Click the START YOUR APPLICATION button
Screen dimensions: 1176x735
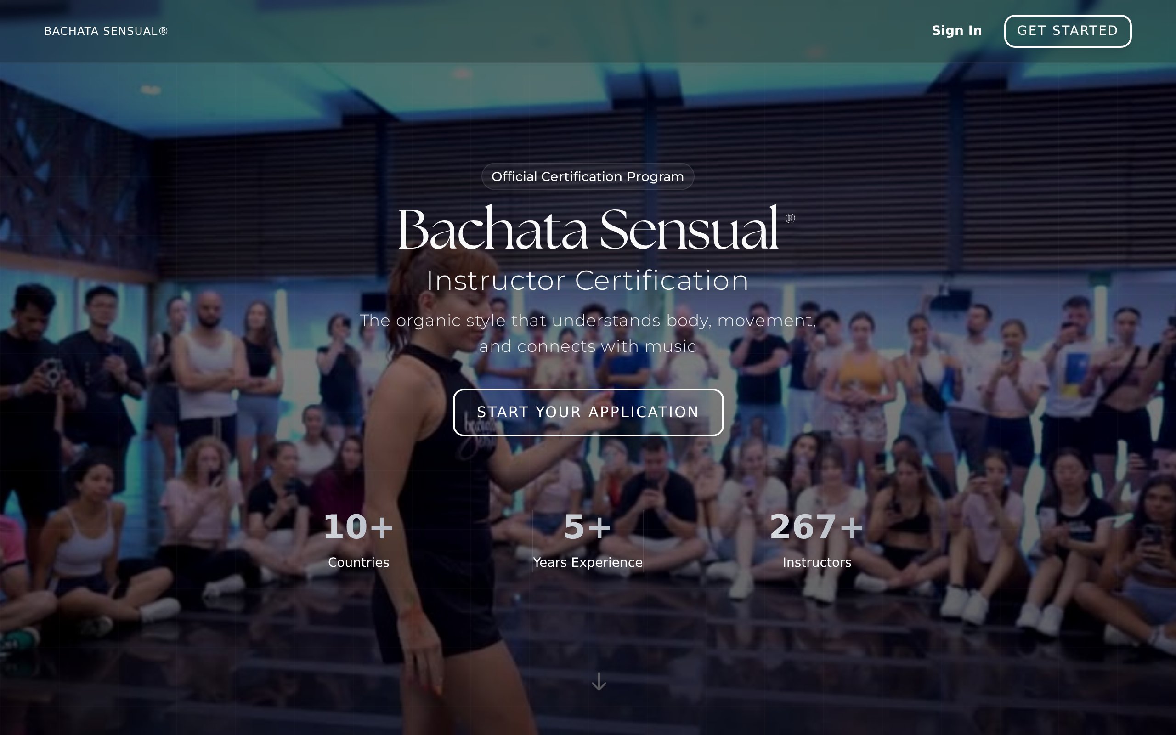coord(588,412)
